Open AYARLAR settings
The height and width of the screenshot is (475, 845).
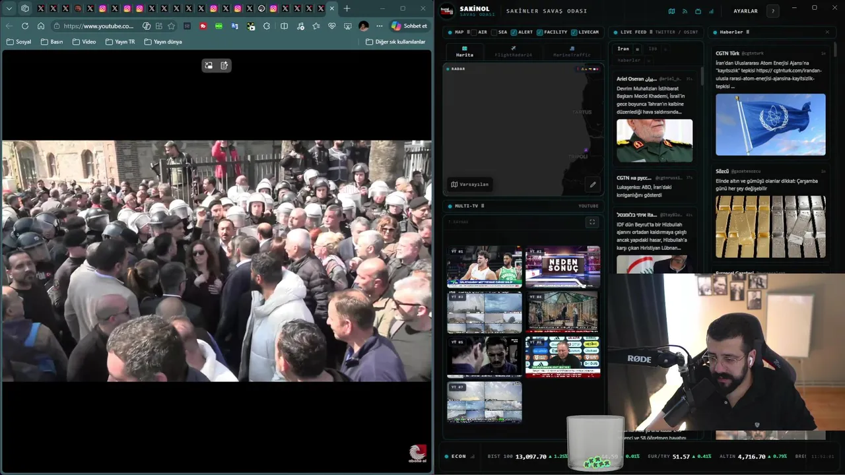(745, 11)
